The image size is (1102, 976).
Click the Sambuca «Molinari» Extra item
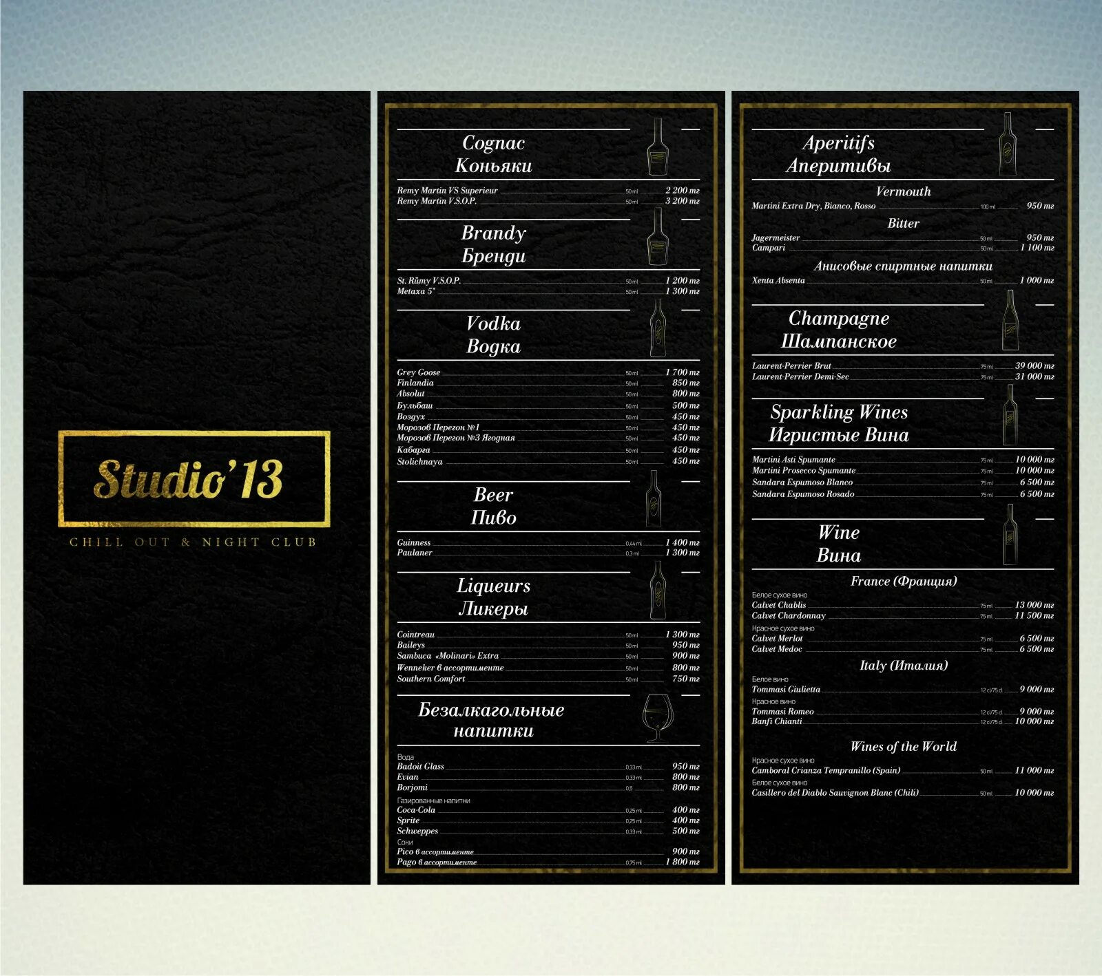click(x=548, y=656)
